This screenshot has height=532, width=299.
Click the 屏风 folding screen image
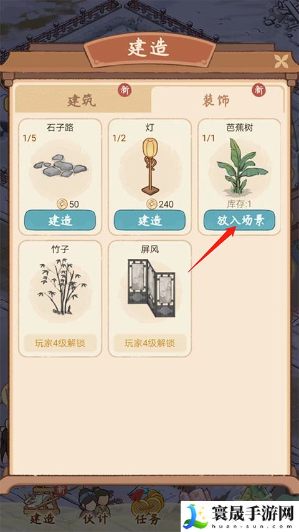pyautogui.click(x=151, y=288)
